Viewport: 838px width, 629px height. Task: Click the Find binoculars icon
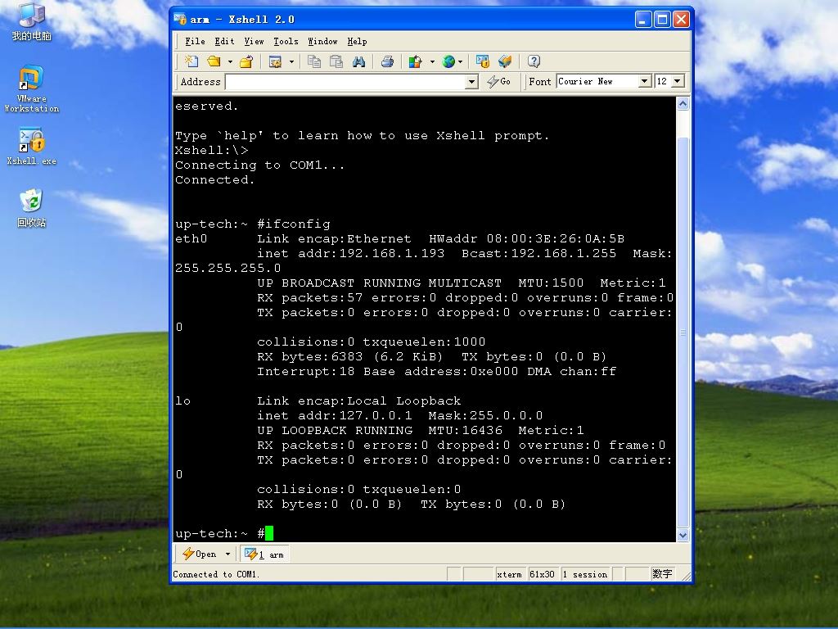click(358, 61)
